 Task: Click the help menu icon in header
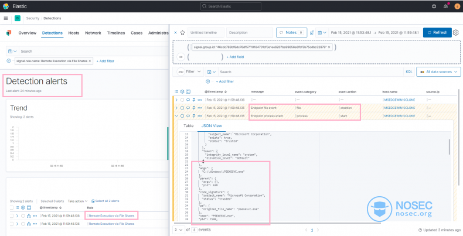[x=434, y=6]
